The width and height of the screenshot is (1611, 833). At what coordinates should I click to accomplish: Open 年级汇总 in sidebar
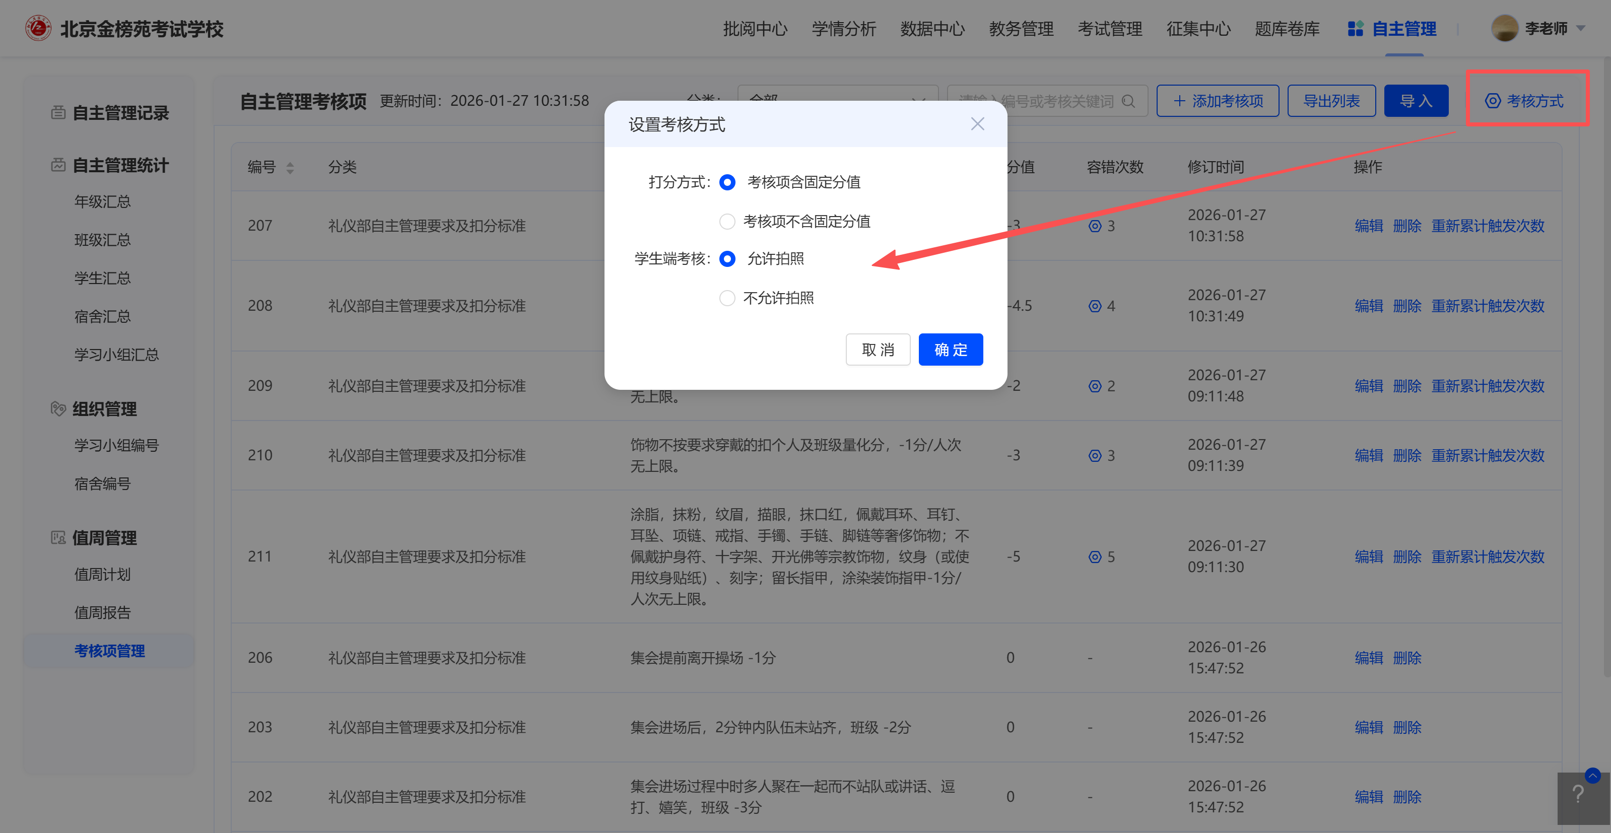[x=103, y=202]
